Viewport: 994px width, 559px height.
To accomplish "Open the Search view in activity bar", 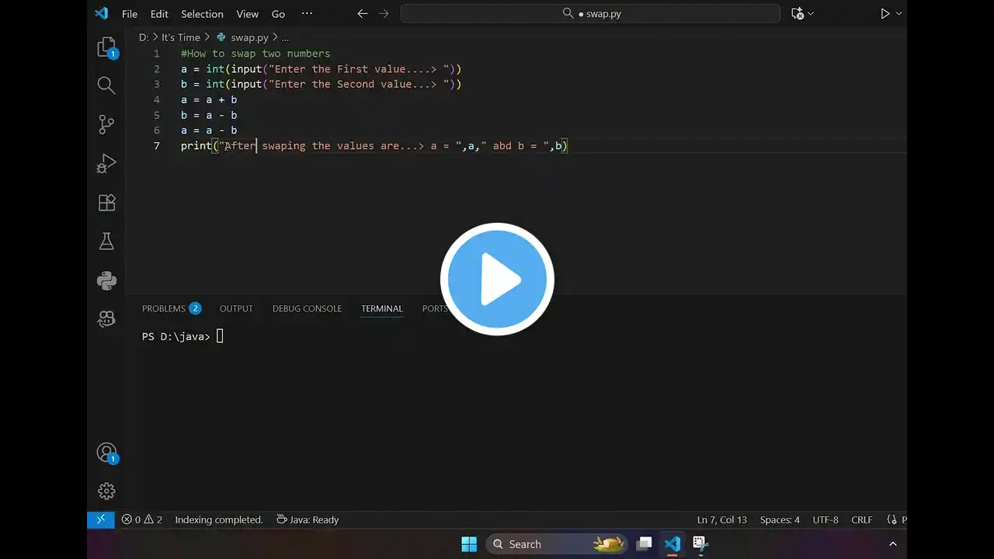I will 106,85.
